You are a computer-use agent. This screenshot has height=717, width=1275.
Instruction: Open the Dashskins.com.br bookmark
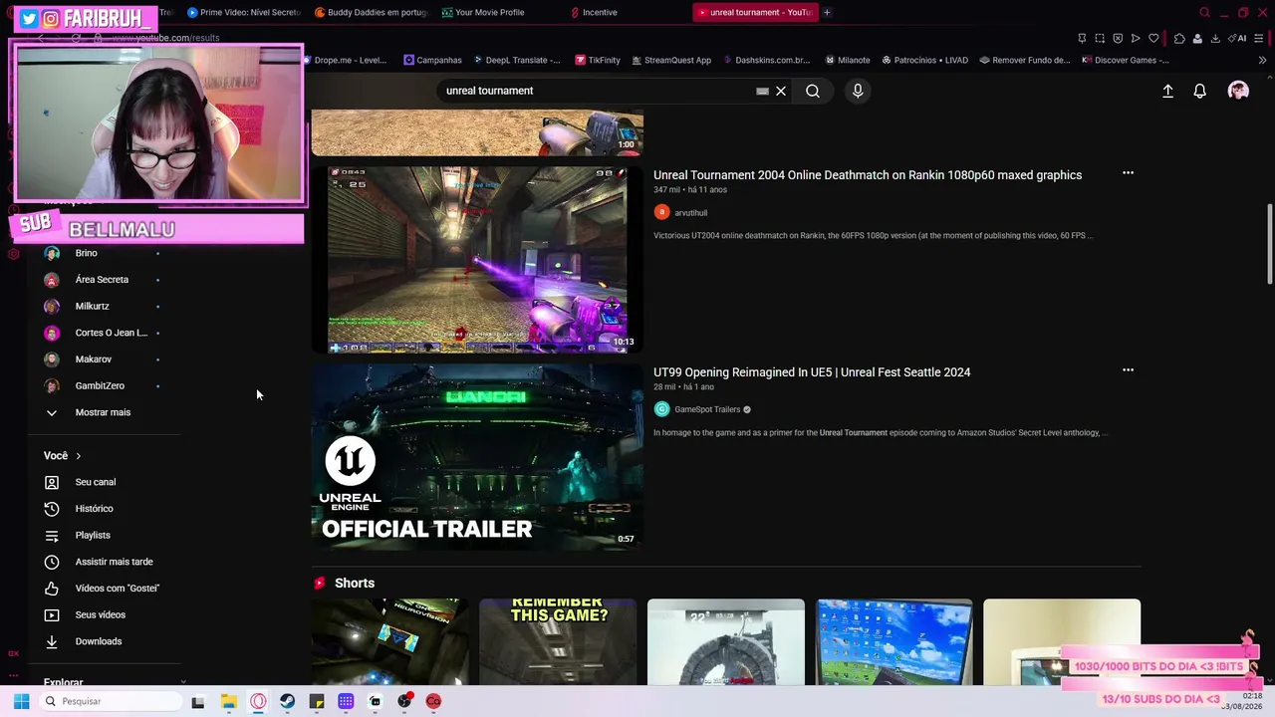[x=766, y=60]
